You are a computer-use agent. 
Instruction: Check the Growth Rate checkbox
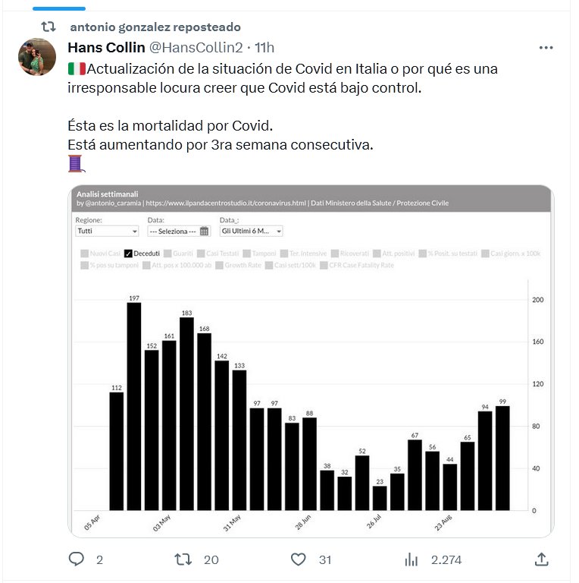click(219, 266)
